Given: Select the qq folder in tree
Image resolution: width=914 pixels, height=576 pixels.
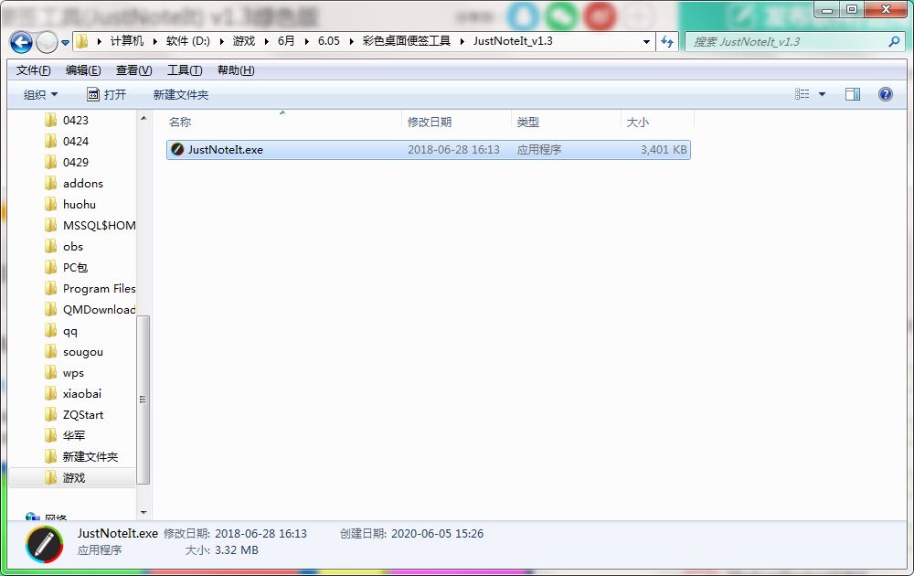Looking at the screenshot, I should tap(70, 331).
